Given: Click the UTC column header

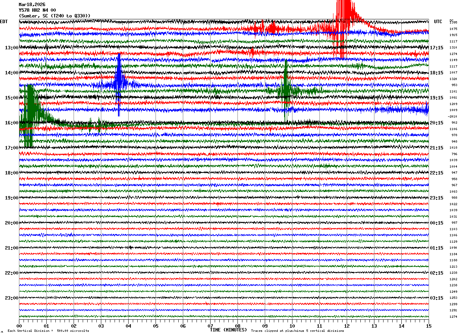Looking at the screenshot, I should point(438,22).
